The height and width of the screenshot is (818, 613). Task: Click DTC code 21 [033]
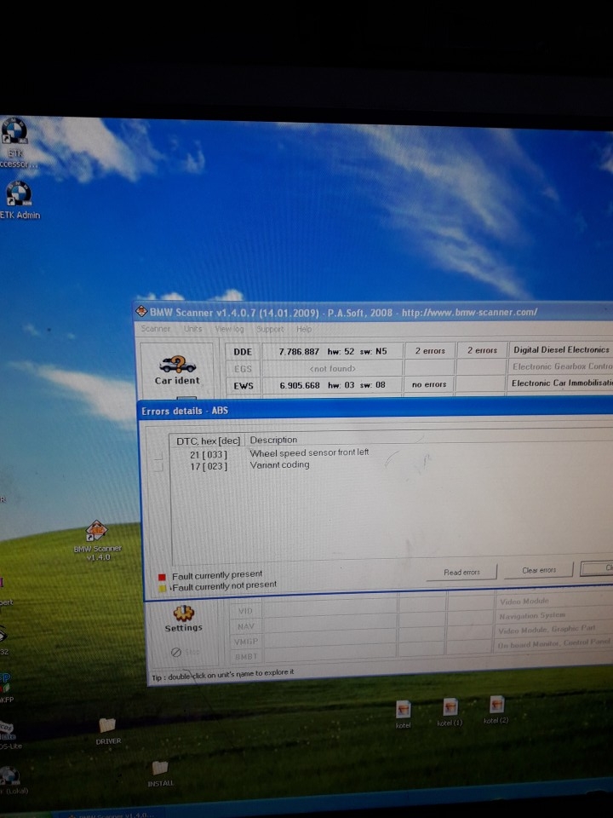point(208,454)
